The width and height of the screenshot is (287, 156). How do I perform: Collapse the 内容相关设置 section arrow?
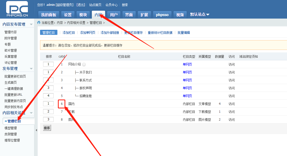(31, 113)
